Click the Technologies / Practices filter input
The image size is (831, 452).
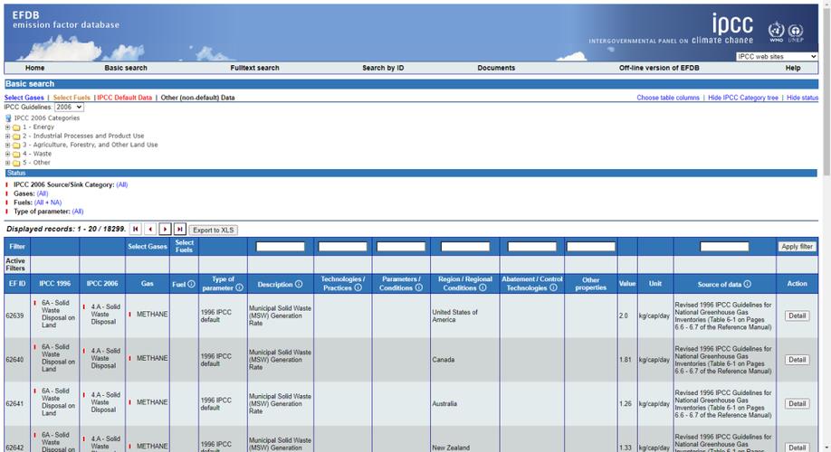[342, 246]
